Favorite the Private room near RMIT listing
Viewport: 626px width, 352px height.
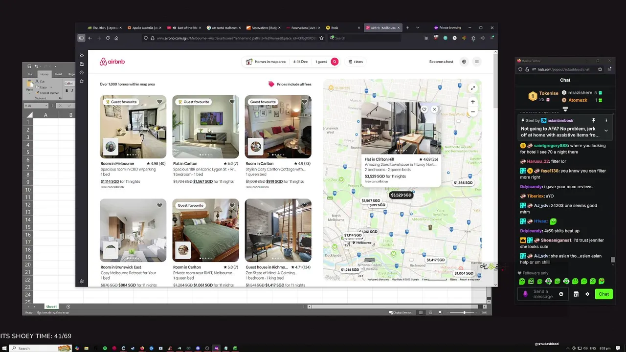[x=232, y=205]
